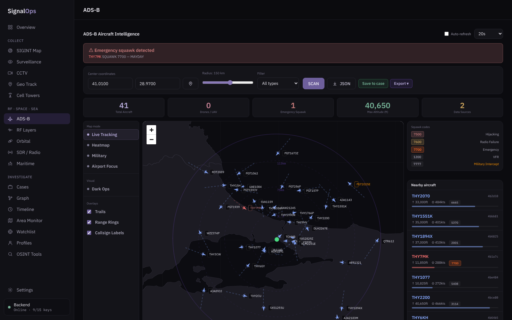Open the All types filter dropdown
This screenshot has height=320, width=512.
coord(278,84)
